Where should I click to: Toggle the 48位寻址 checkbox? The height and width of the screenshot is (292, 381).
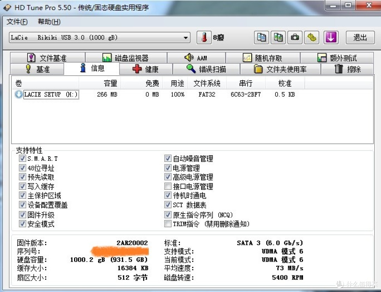22,168
